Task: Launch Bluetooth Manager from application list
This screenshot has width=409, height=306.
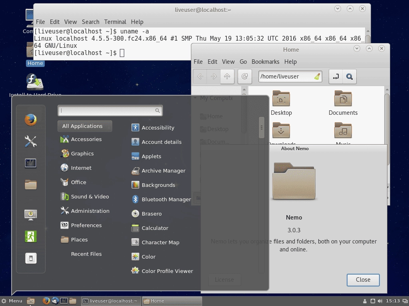Action: [x=161, y=199]
